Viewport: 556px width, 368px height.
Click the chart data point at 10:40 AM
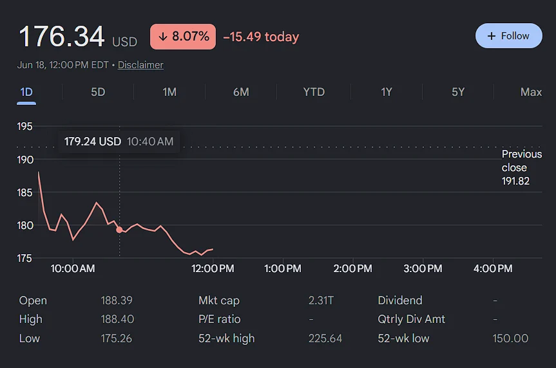click(119, 230)
